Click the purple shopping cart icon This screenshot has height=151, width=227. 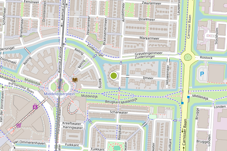(x=19, y=125)
